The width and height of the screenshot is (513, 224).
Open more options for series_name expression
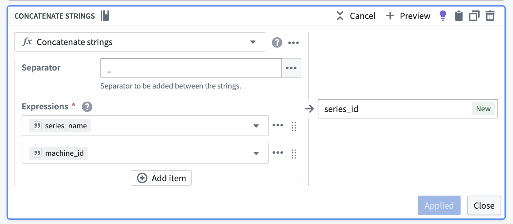click(278, 125)
